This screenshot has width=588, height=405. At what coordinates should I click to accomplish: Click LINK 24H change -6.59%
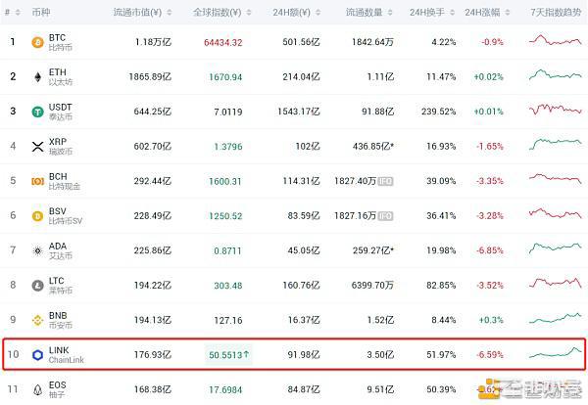(490, 355)
